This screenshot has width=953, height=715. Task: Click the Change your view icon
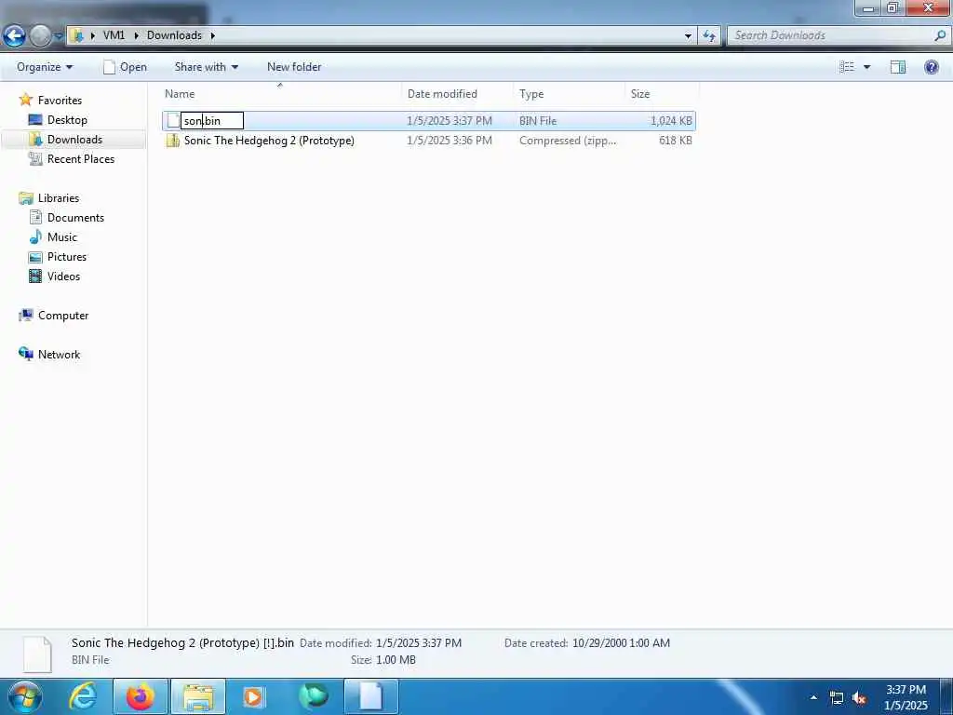(x=847, y=67)
